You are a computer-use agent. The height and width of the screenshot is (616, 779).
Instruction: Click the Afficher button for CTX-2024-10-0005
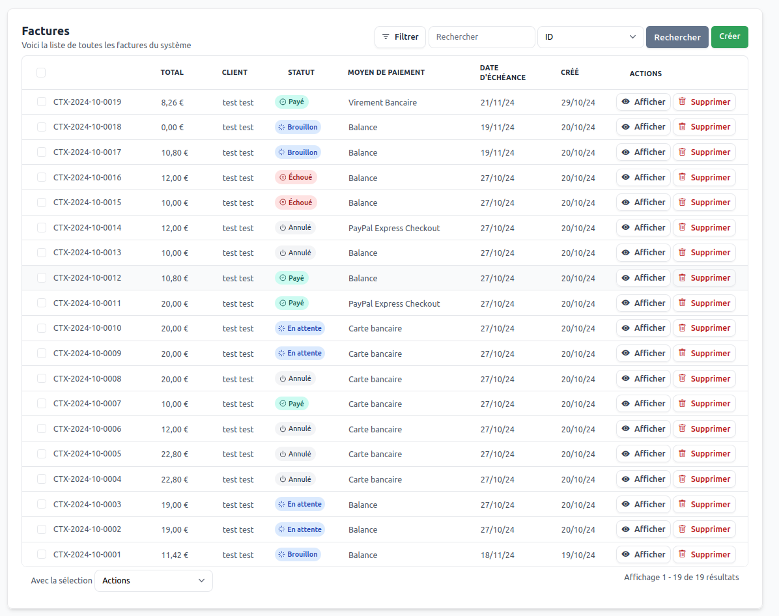643,454
